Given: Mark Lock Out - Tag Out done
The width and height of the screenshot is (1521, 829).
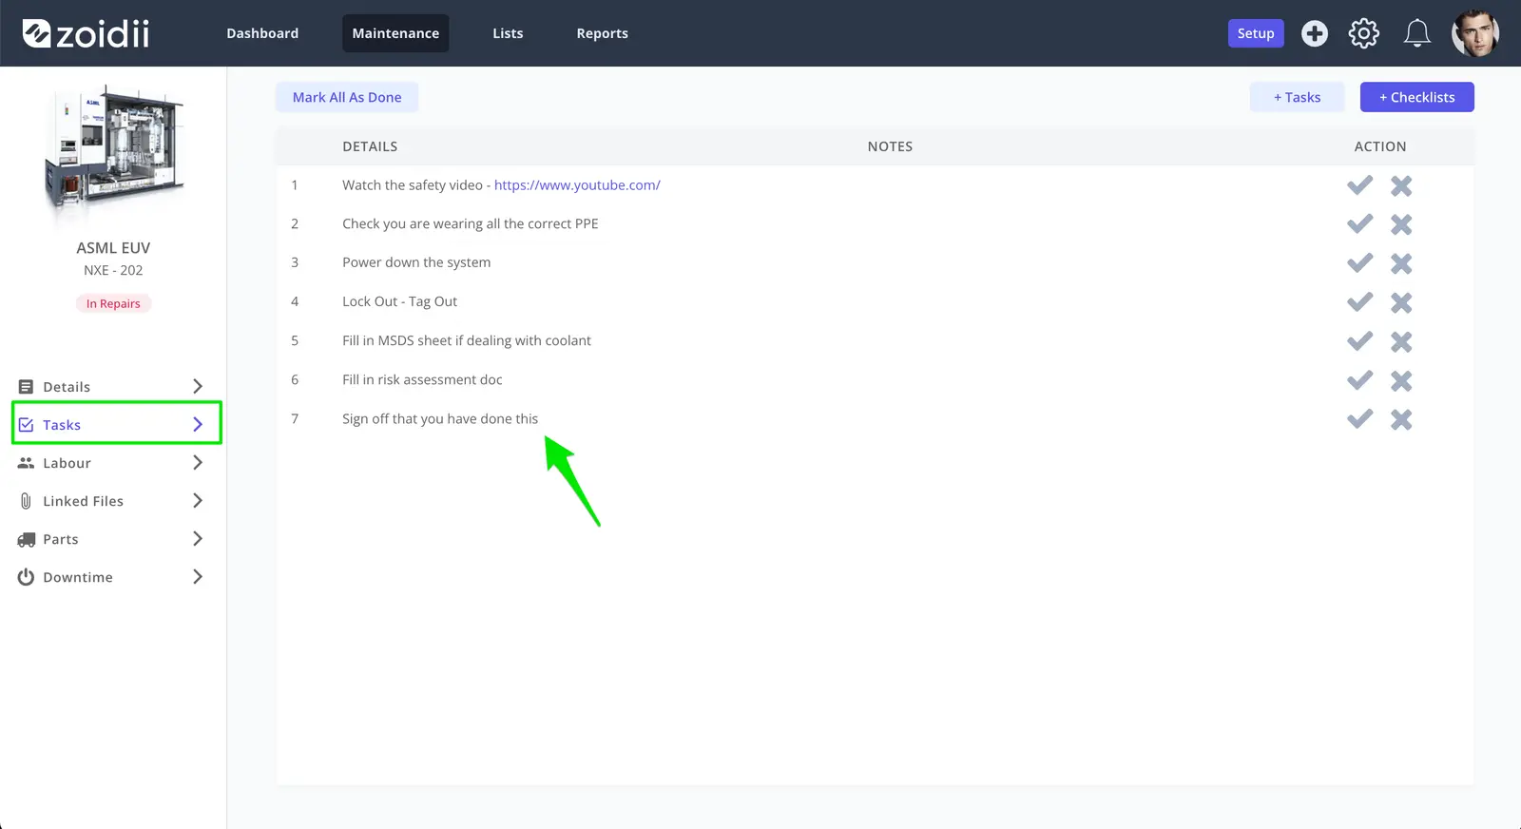Looking at the screenshot, I should [1359, 302].
